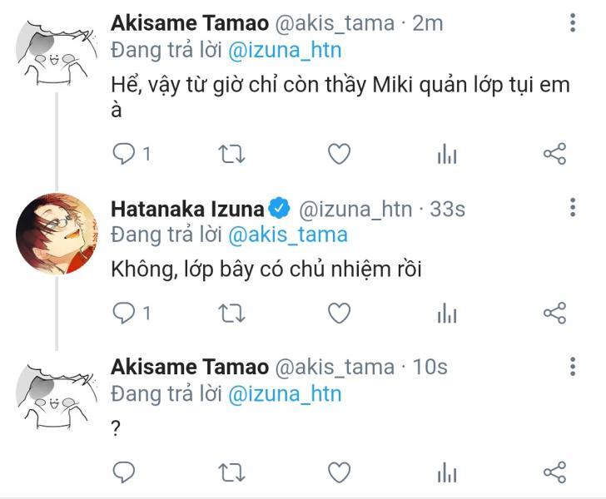Screen dimensions: 606x499
Task: Reply to the first Akisame Tamao tweet
Action: click(124, 154)
